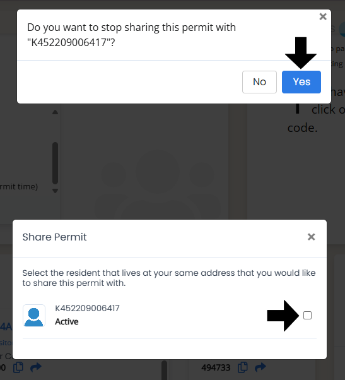Click the partially visible blue 4A link
Image resolution: width=345 pixels, height=380 pixels.
[6, 327]
